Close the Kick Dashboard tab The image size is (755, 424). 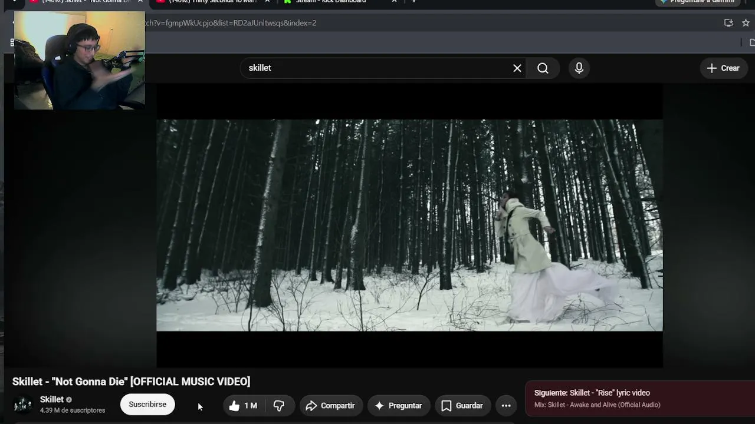pyautogui.click(x=394, y=2)
